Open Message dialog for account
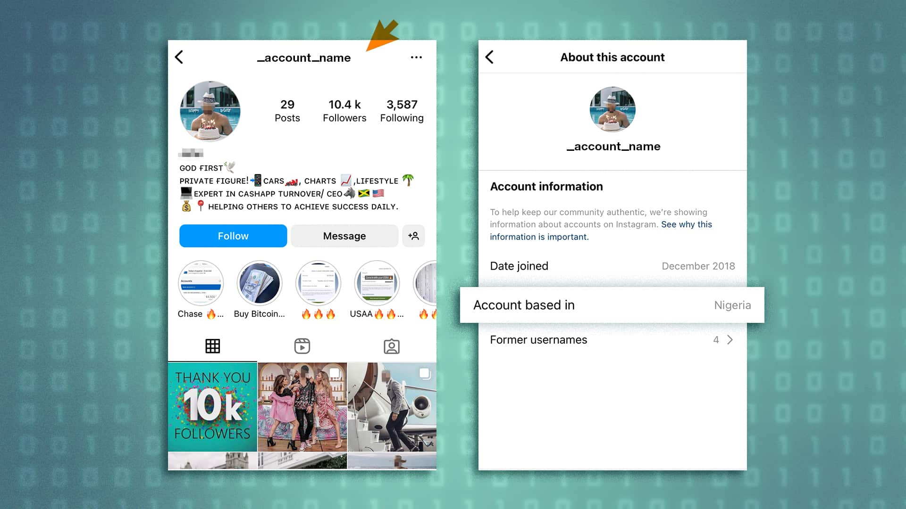 click(x=344, y=236)
